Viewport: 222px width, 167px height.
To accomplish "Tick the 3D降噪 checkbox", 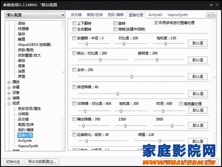I will (x=74, y=104).
